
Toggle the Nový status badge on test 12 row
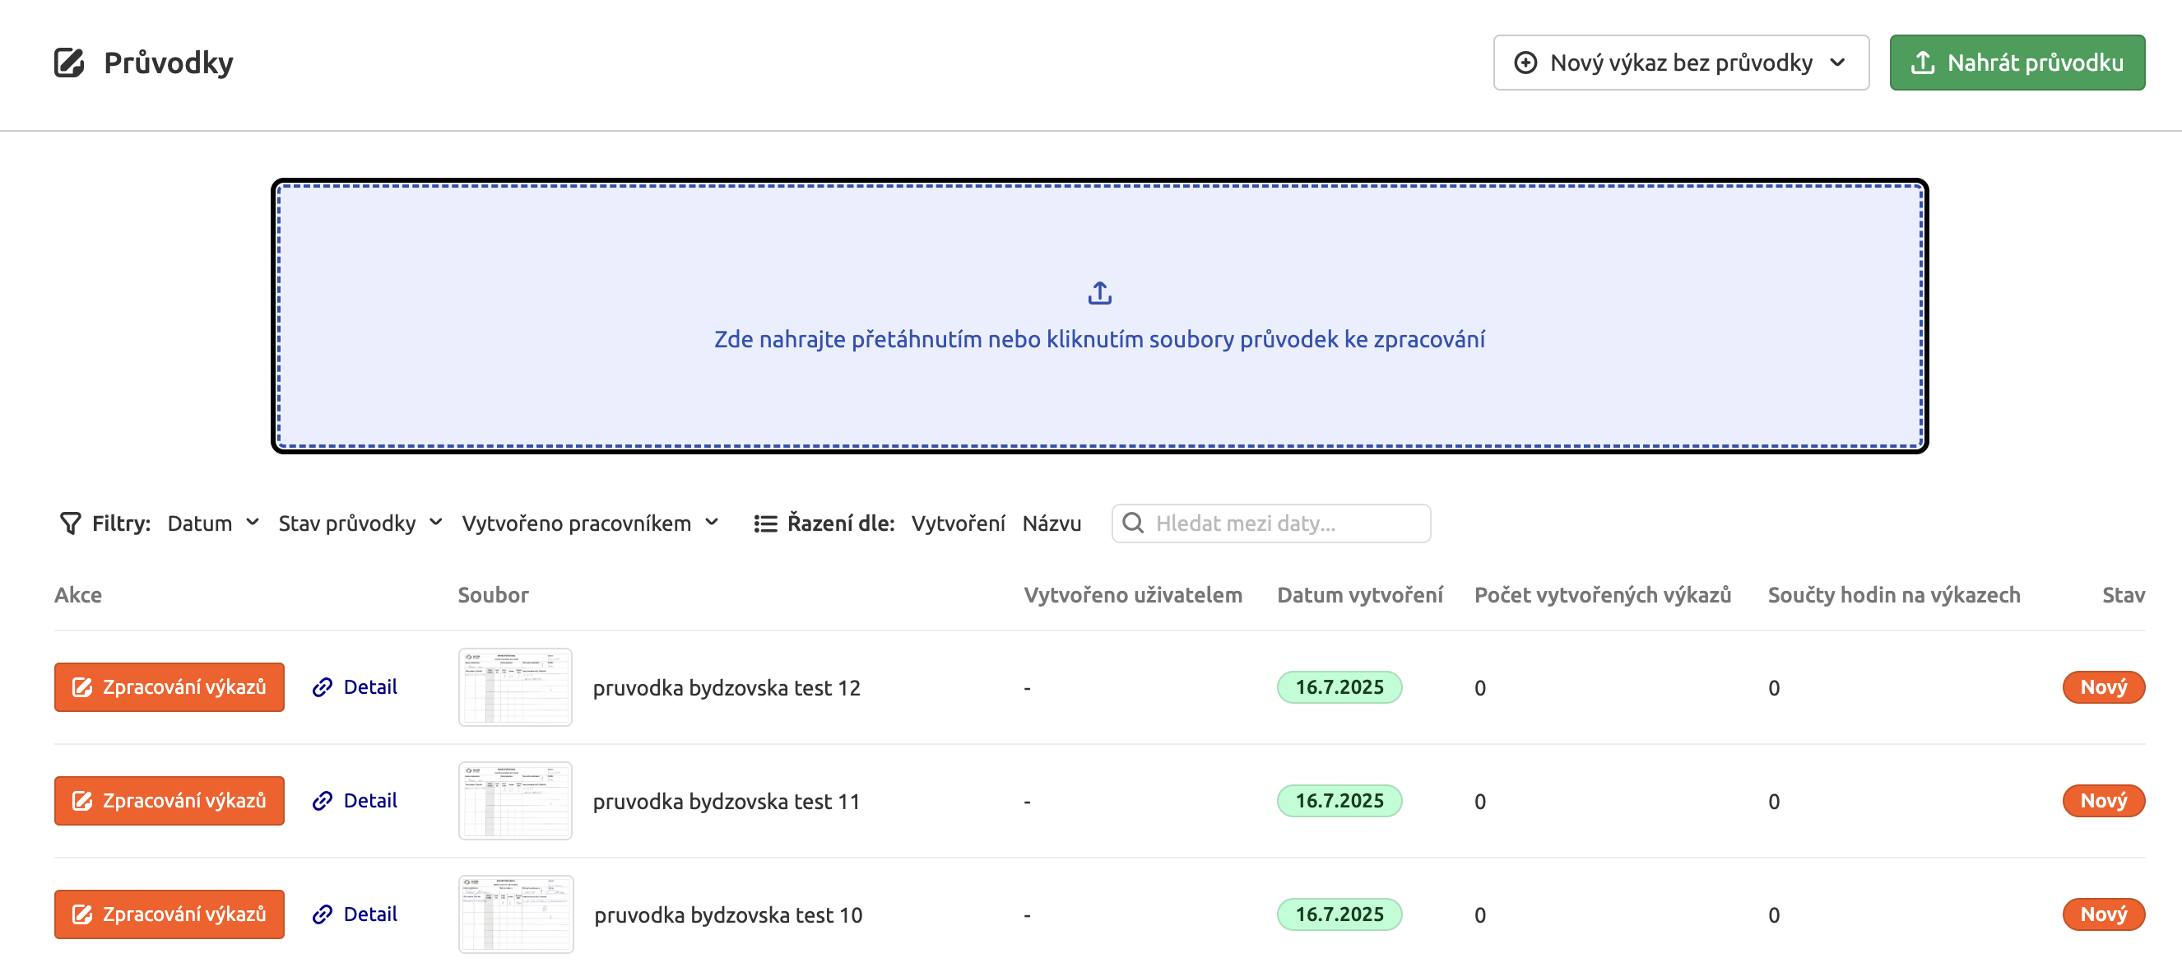point(2103,686)
